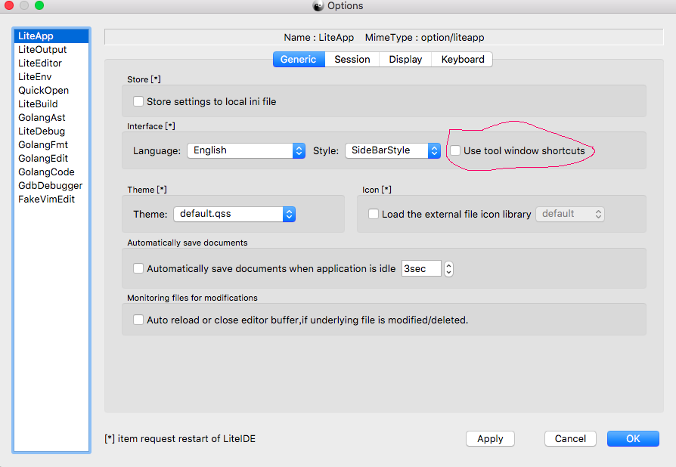Click inside the '3sec' delay input field
676x467 pixels.
point(421,268)
